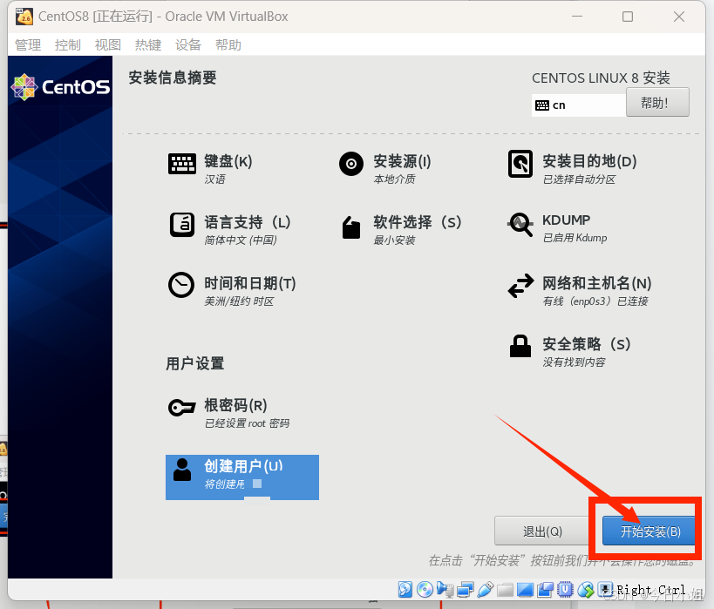Image resolution: width=714 pixels, height=609 pixels.
Task: Close the VirtualBox window
Action: coord(679,17)
